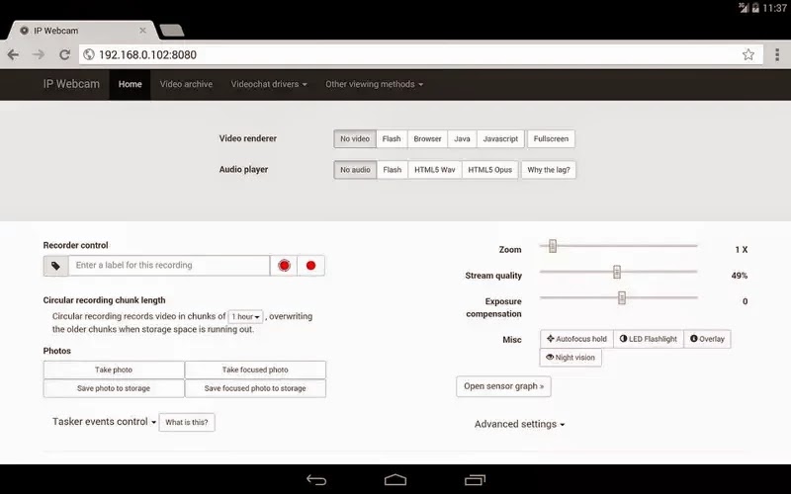This screenshot has width=791, height=494.
Task: Bookmark page with the star icon
Action: 748,54
